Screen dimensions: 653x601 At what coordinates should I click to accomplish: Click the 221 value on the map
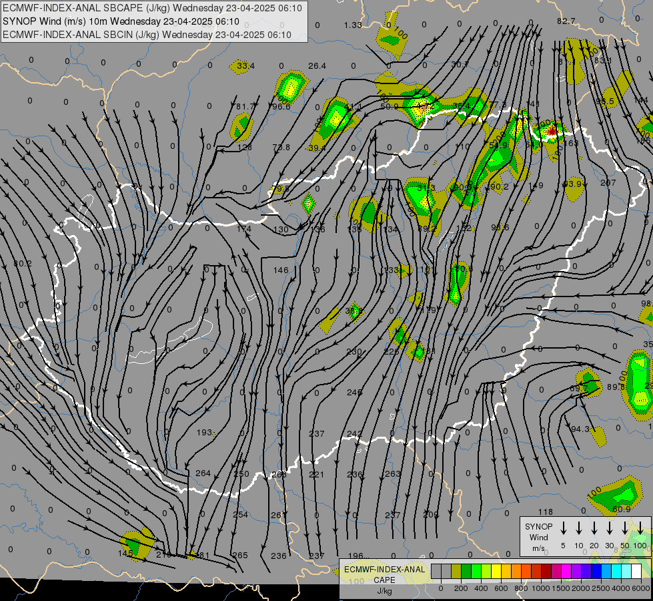pos(317,474)
